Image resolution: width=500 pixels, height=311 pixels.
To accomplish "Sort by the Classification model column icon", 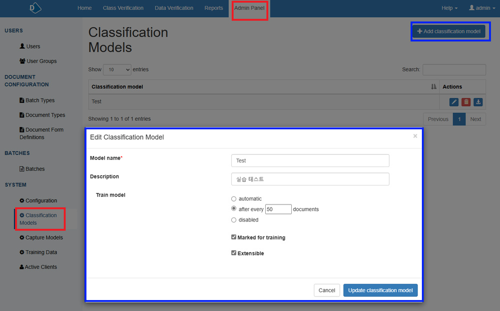I will (433, 87).
